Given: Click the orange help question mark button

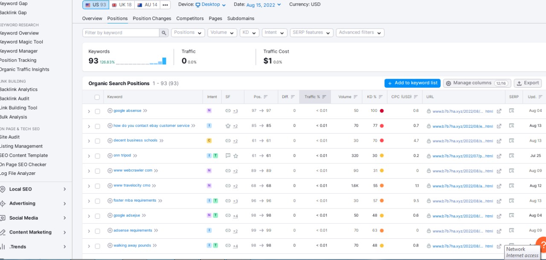Looking at the screenshot, I should click(x=542, y=245).
